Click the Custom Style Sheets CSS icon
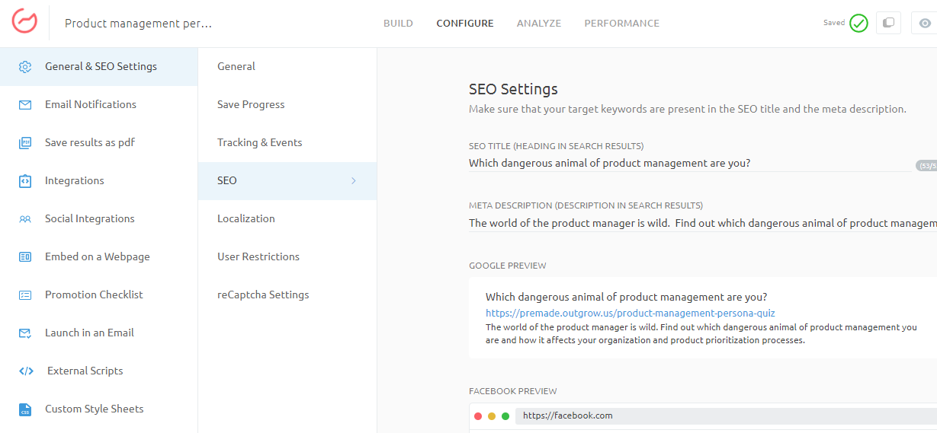The image size is (937, 433). 25,409
